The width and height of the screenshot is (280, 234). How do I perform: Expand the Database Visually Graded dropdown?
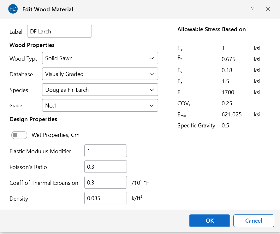click(x=100, y=74)
